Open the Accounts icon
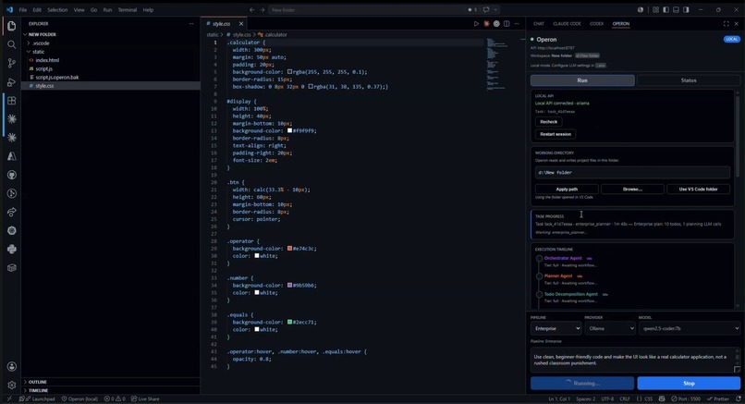Image resolution: width=745 pixels, height=404 pixels. 12,366
